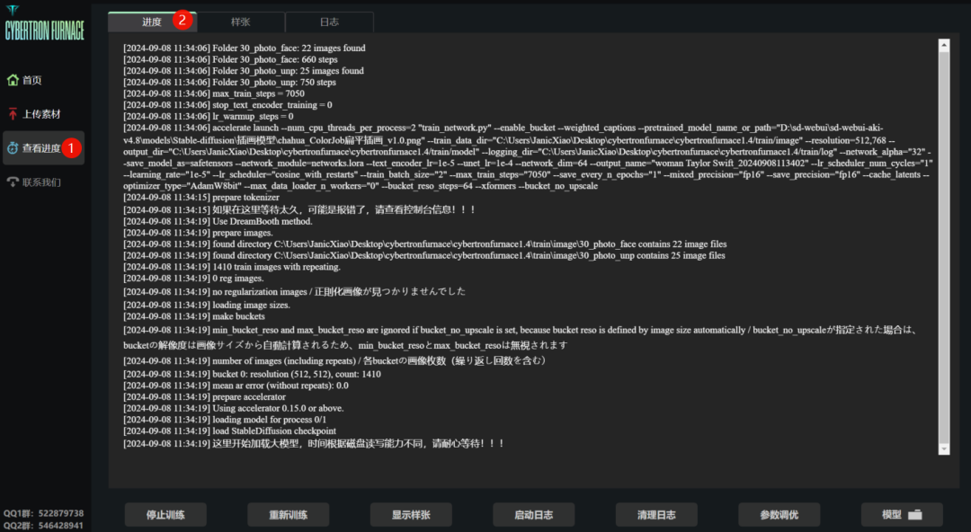The height and width of the screenshot is (532, 971).
Task: Click the log scrollbar down arrow
Action: [944, 449]
